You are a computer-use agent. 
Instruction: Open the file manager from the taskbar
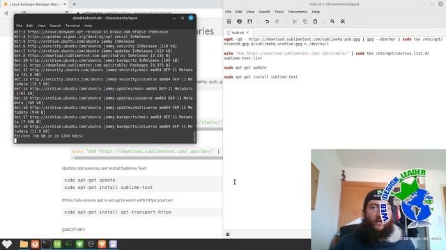pos(24,244)
